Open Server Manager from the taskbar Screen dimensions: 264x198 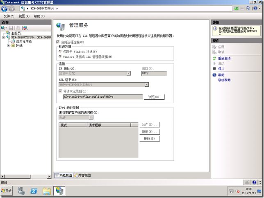click(x=21, y=191)
